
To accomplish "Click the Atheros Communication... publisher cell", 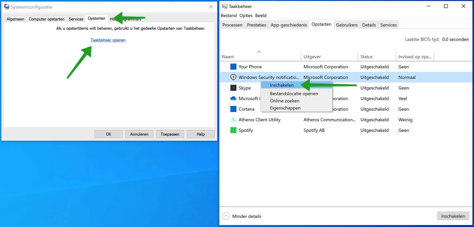I will (330, 120).
